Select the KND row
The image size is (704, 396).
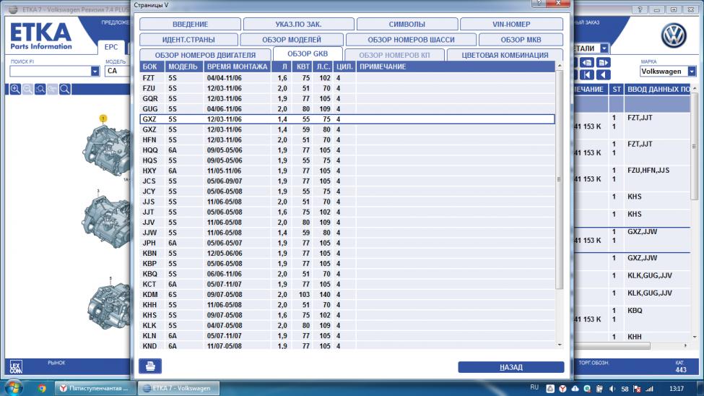347,345
